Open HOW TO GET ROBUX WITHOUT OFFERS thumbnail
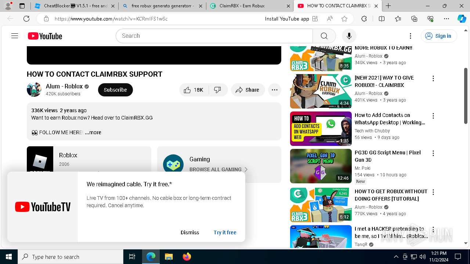The image size is (470, 264). pos(321,205)
